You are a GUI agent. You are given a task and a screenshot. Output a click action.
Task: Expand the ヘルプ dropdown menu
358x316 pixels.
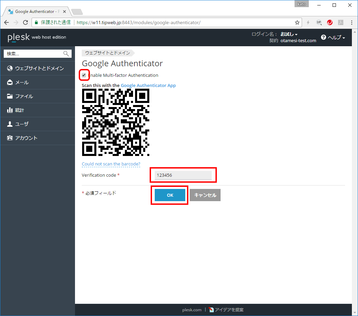click(336, 37)
